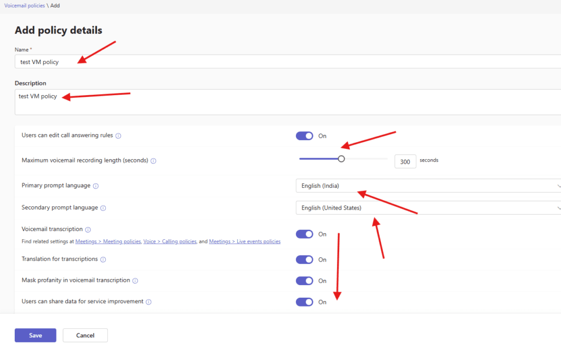Image resolution: width=561 pixels, height=347 pixels.
Task: Click the recording length slider handle
Action: pos(341,159)
